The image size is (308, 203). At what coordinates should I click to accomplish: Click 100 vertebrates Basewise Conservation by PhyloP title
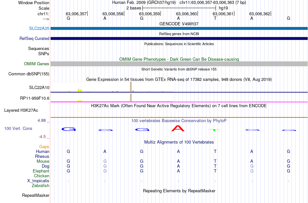pyautogui.click(x=179, y=121)
